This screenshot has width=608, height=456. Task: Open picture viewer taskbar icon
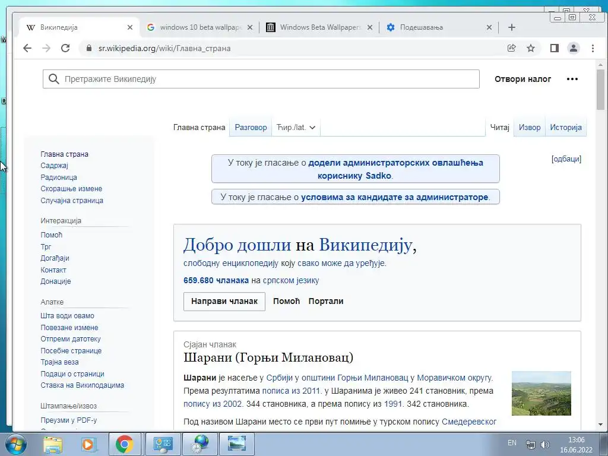(237, 444)
